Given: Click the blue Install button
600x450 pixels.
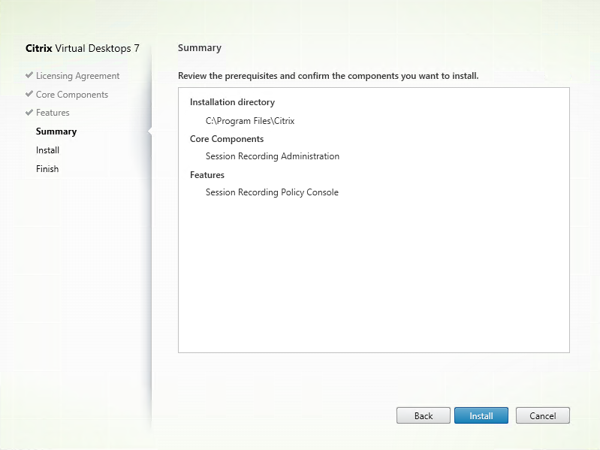Looking at the screenshot, I should click(x=481, y=415).
